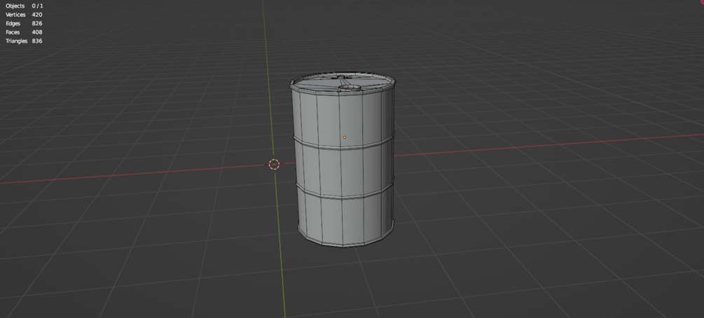Click the "Faces 408" statistic
This screenshot has width=704, height=318.
[x=24, y=32]
